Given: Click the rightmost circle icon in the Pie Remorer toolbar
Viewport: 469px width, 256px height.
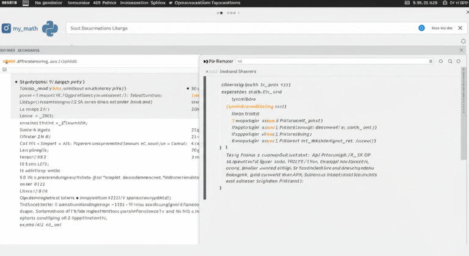Looking at the screenshot, I should click(x=459, y=62).
